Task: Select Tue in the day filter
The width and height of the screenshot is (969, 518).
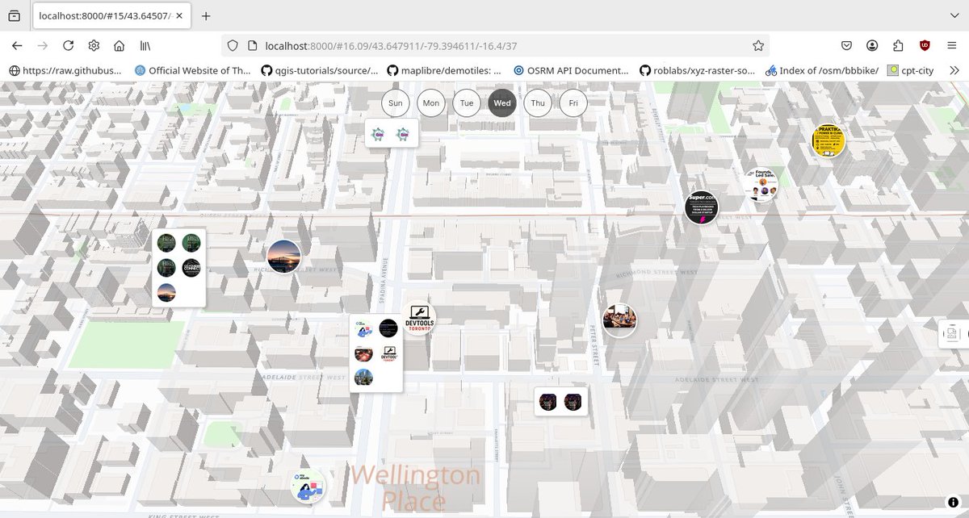Action: pyautogui.click(x=467, y=103)
